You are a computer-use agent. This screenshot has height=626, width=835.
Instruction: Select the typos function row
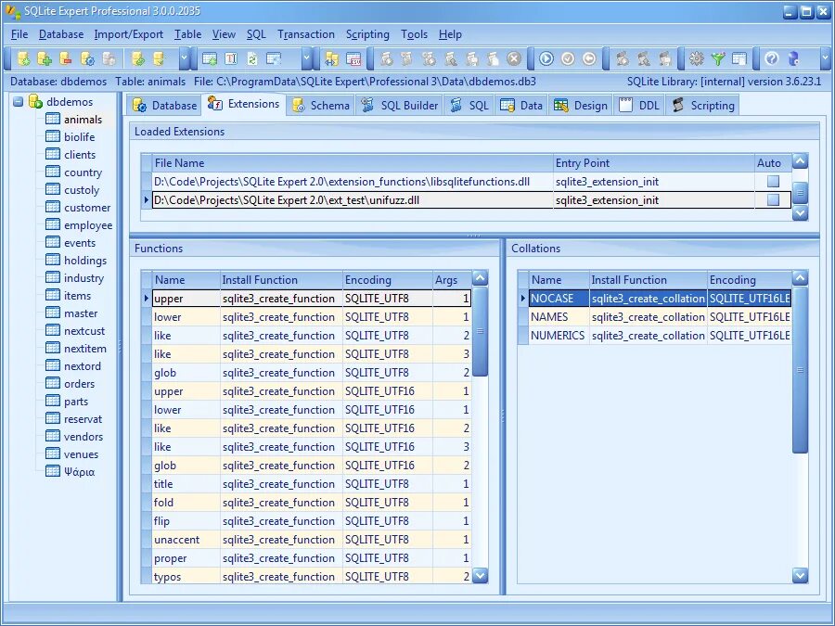312,577
